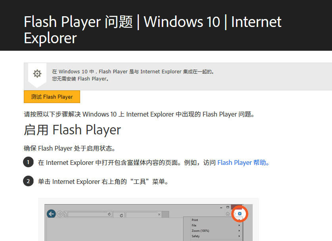The image size is (332, 241).
Task: Click the text 您无需安装 Flash Player。
Action: point(81,79)
